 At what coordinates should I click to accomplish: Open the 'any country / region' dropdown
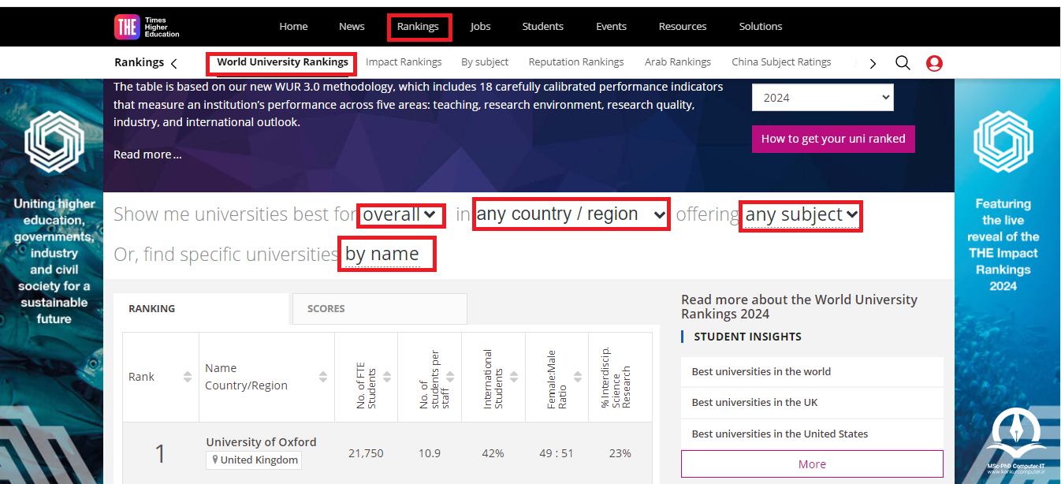(571, 214)
